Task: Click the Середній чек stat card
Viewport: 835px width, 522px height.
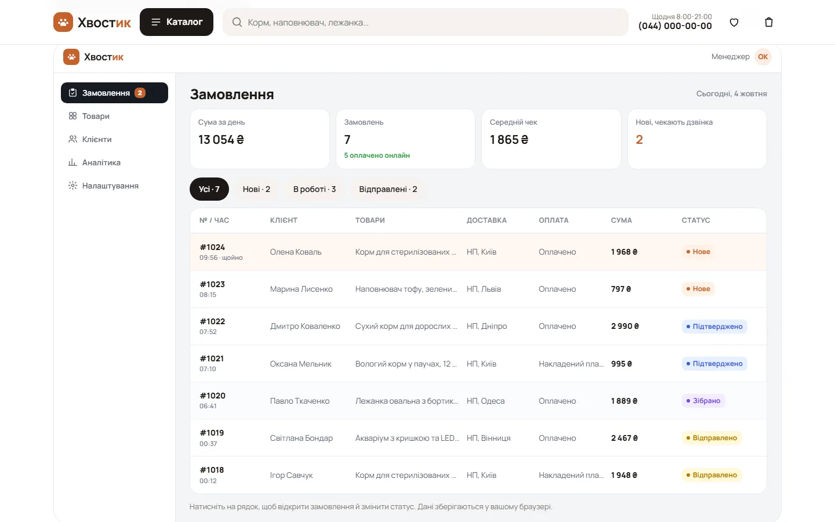Action: [x=551, y=139]
